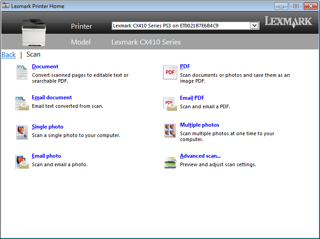Click the printer image in header

pyautogui.click(x=34, y=32)
